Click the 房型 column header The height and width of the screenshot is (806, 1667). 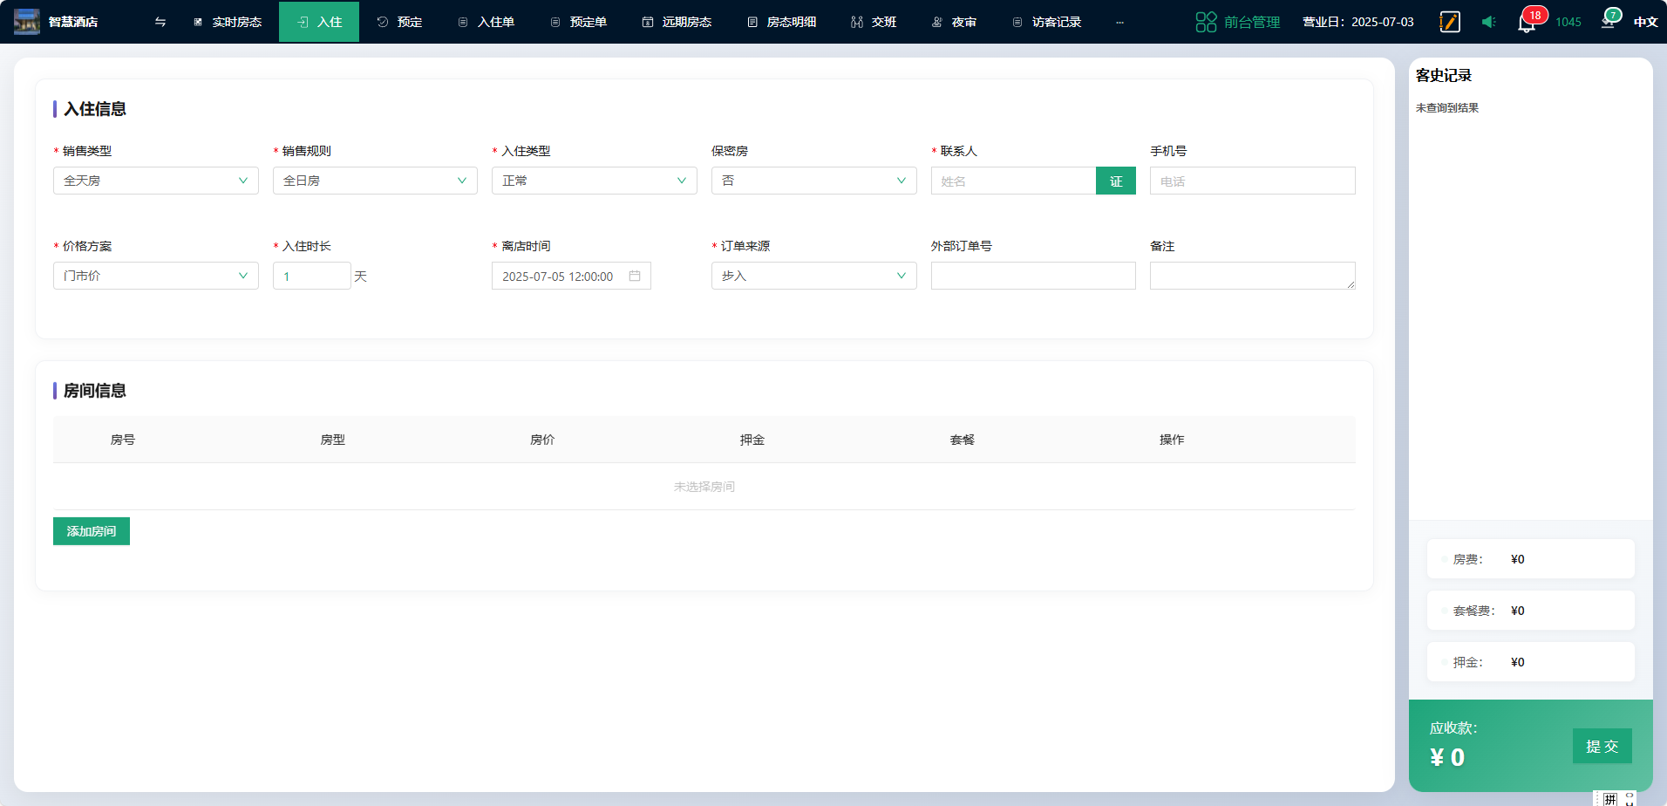(333, 440)
